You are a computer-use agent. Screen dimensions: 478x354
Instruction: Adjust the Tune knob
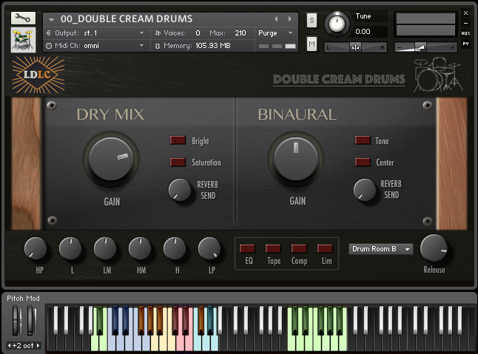[337, 24]
